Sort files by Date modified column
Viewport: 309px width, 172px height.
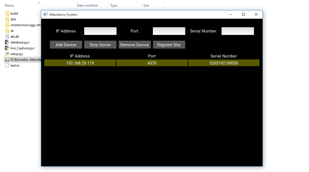coord(87,6)
